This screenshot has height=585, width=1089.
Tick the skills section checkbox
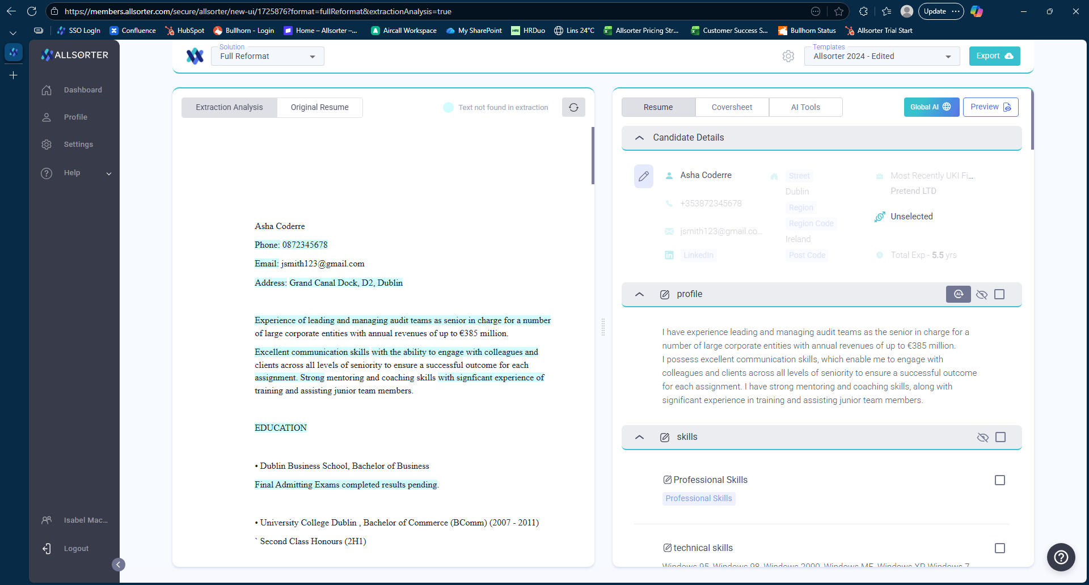(x=1001, y=437)
